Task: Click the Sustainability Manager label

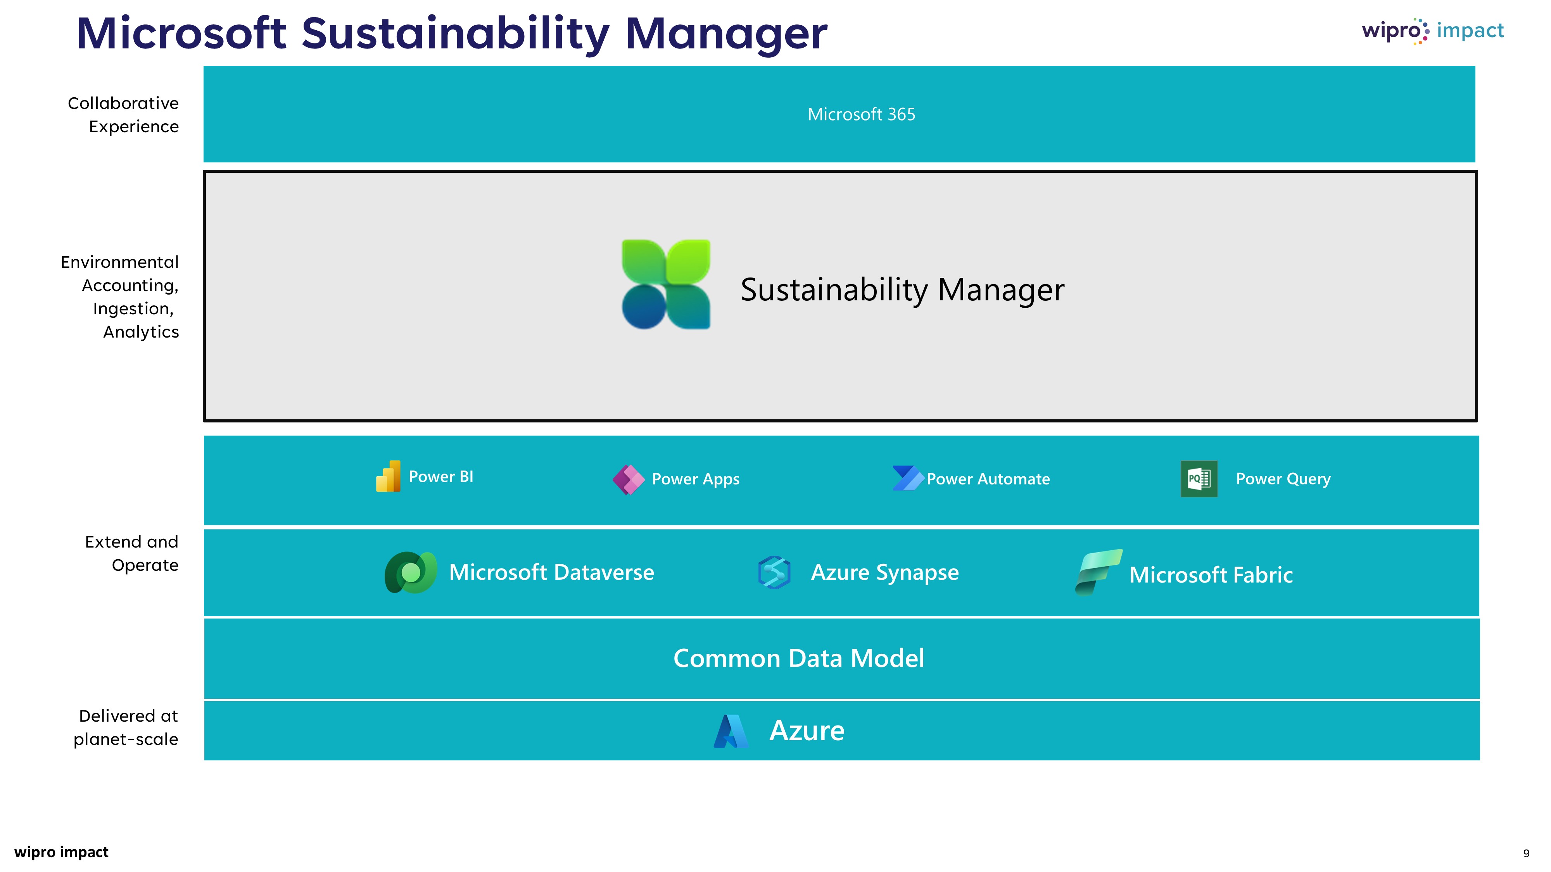Action: [x=903, y=290]
